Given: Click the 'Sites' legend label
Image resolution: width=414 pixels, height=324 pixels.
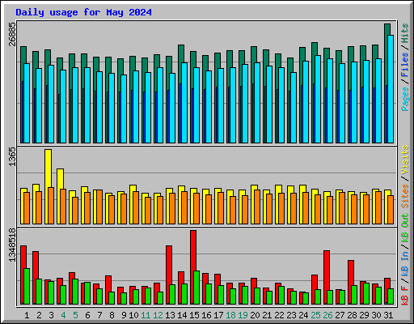Looking at the screenshot, I should coord(405,196).
